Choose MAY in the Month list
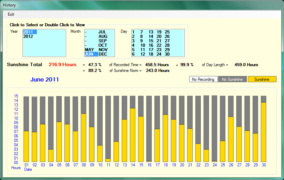Viewport: 284px width, 180px height. (x=89, y=50)
